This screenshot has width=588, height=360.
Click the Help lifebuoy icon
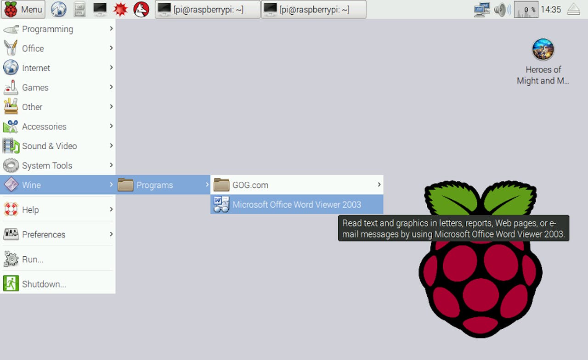11,210
